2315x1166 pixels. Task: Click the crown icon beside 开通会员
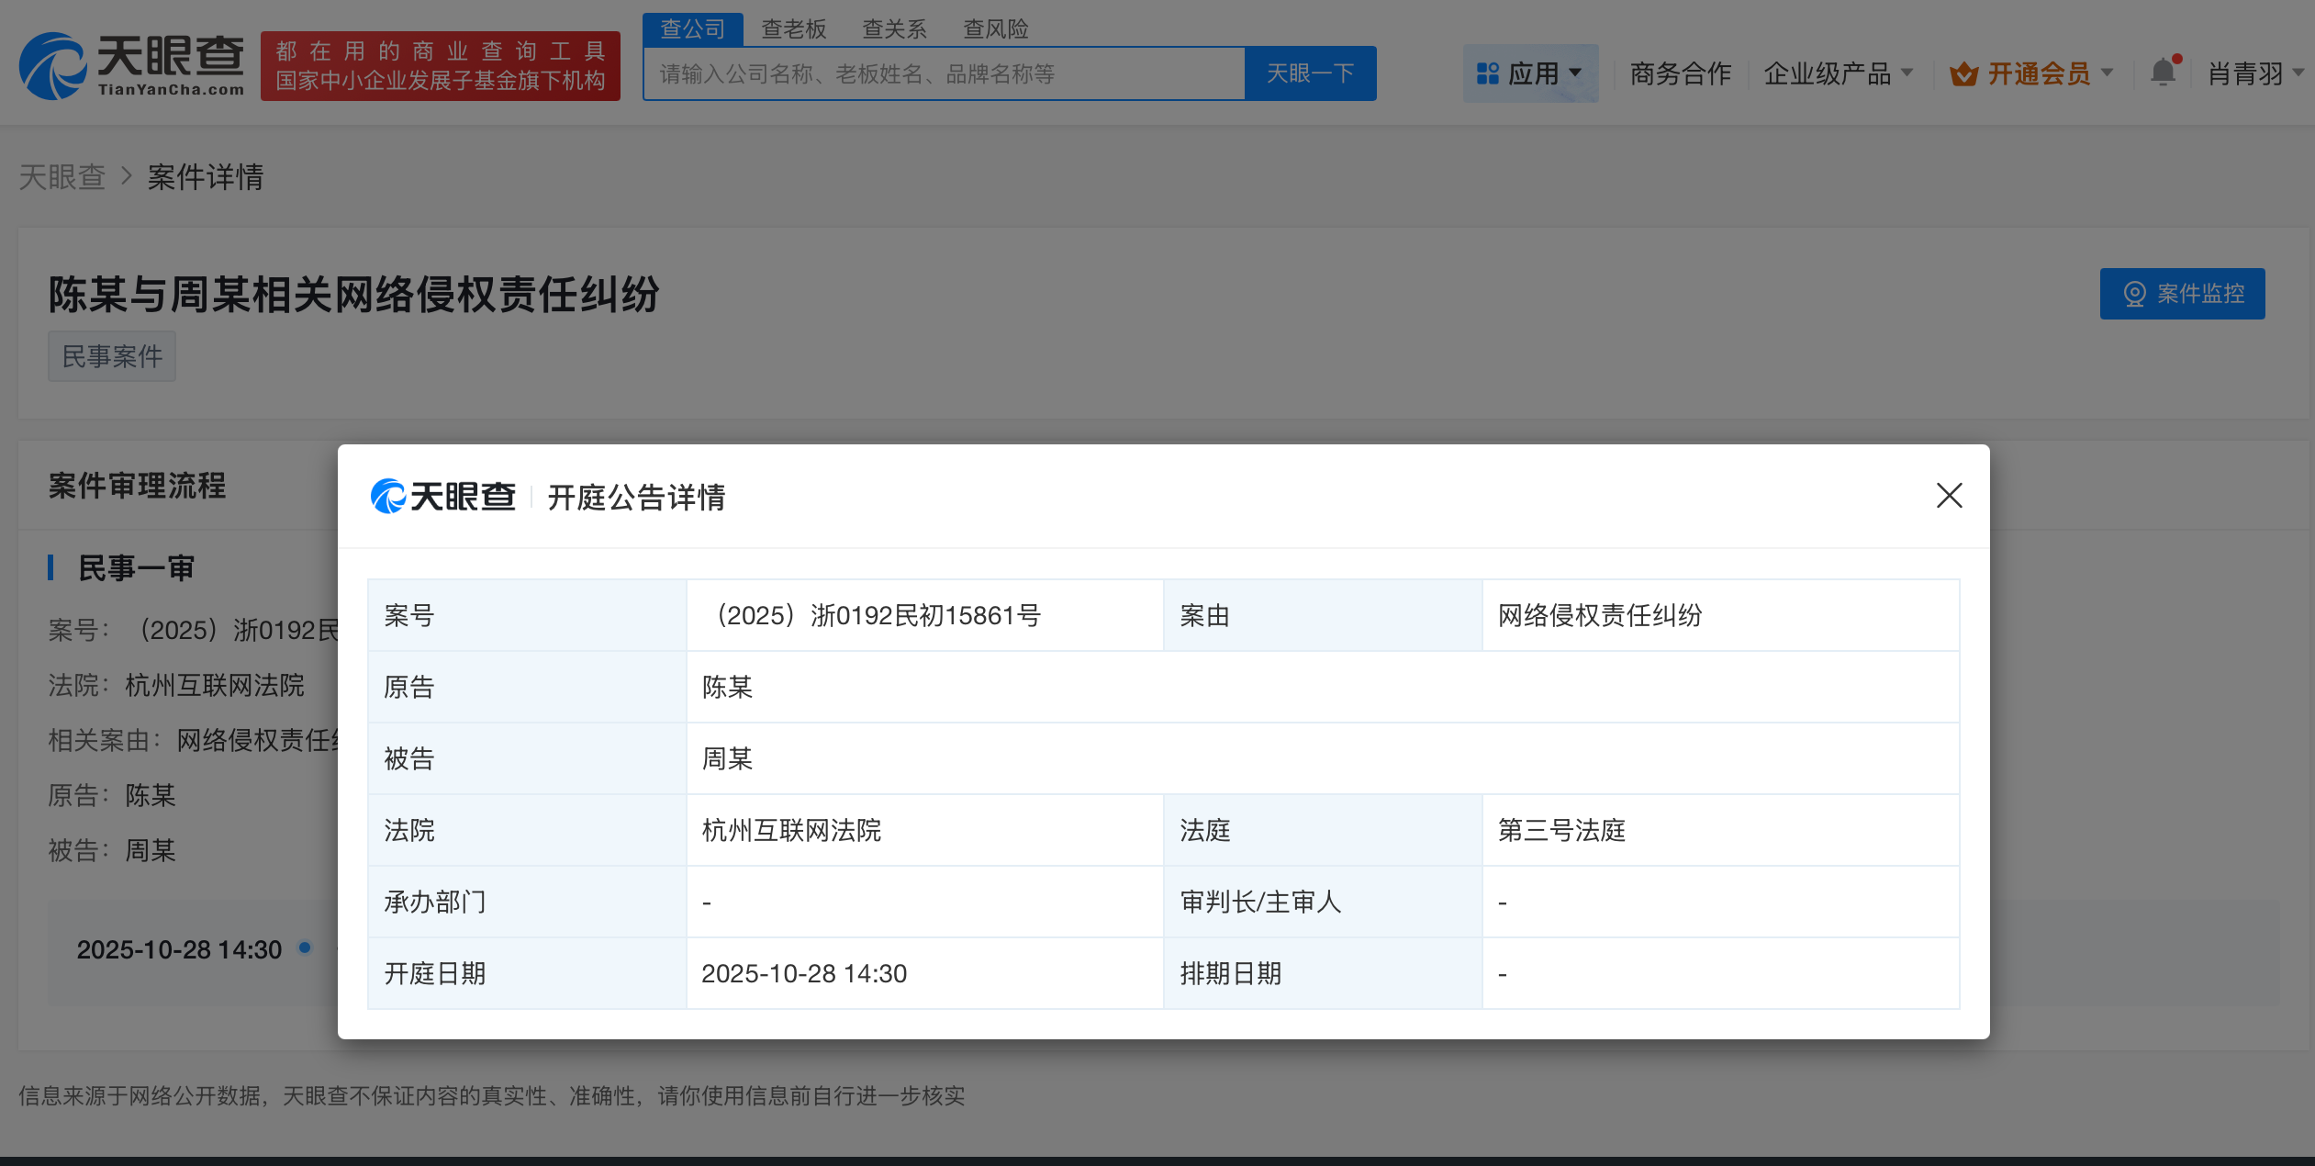coord(1964,73)
